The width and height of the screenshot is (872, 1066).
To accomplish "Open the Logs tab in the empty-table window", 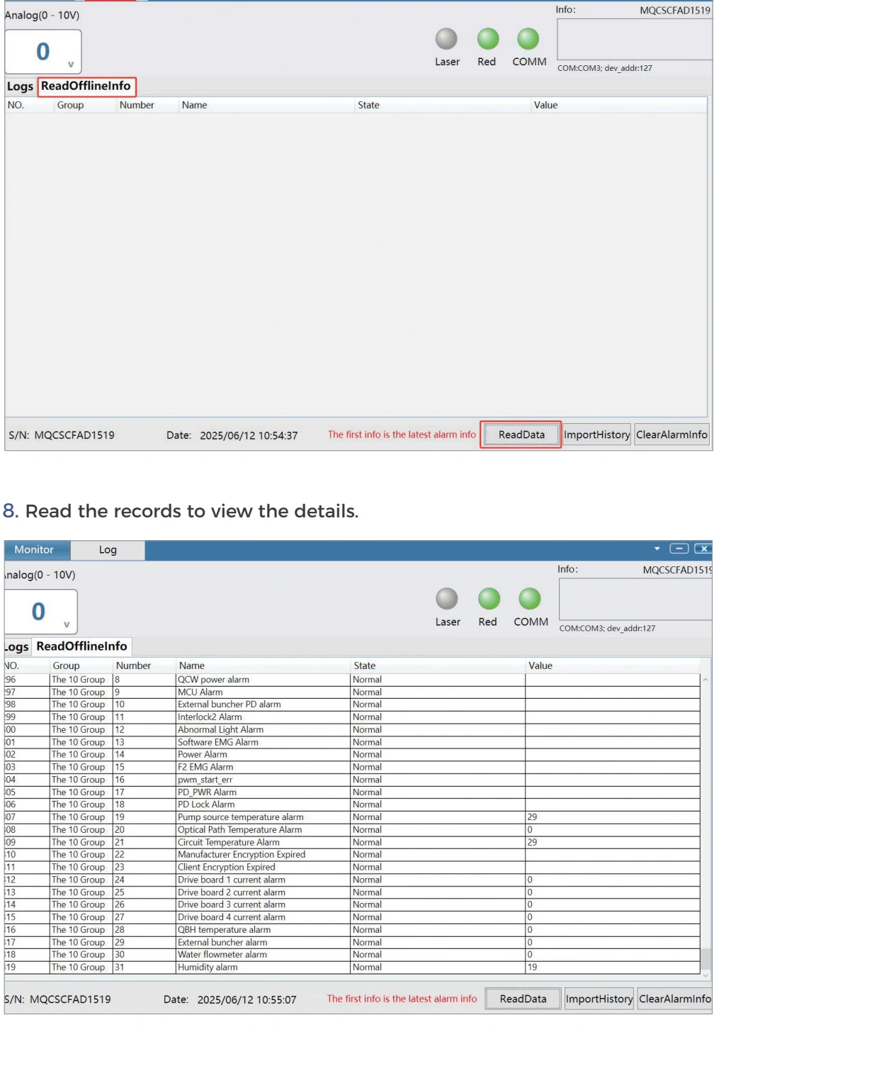I will (x=20, y=86).
